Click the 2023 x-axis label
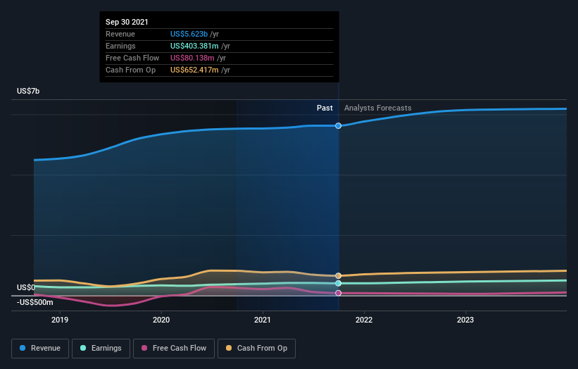This screenshot has width=578, height=369. [x=465, y=320]
